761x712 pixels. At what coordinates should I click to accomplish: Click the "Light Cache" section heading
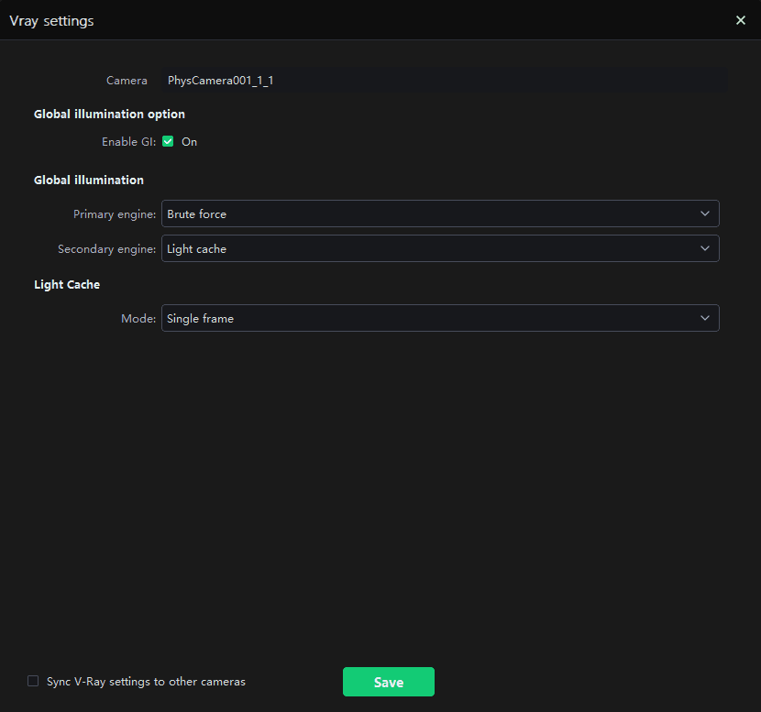coord(67,285)
